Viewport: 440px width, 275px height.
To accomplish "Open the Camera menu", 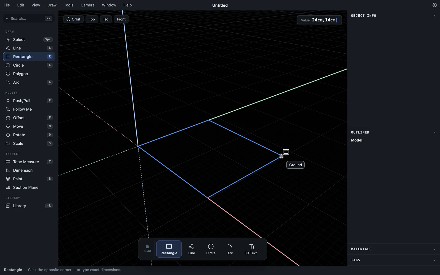I will [87, 5].
